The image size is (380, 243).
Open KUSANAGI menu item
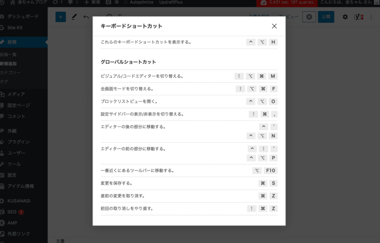[x=19, y=201]
